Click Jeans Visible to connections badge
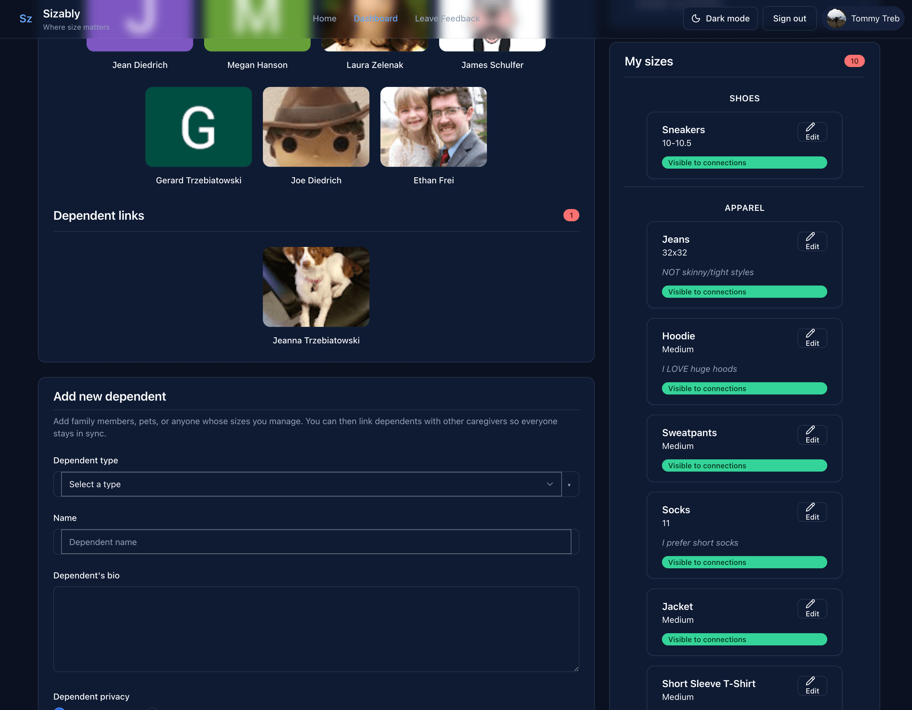 (744, 292)
